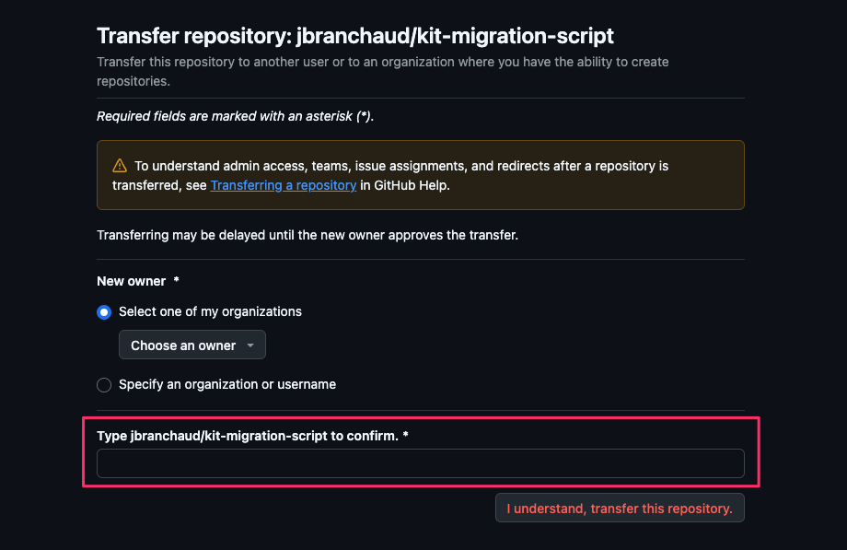Open the "Choose an owner" dropdown
Screen dimensions: 847x550
tap(192, 345)
